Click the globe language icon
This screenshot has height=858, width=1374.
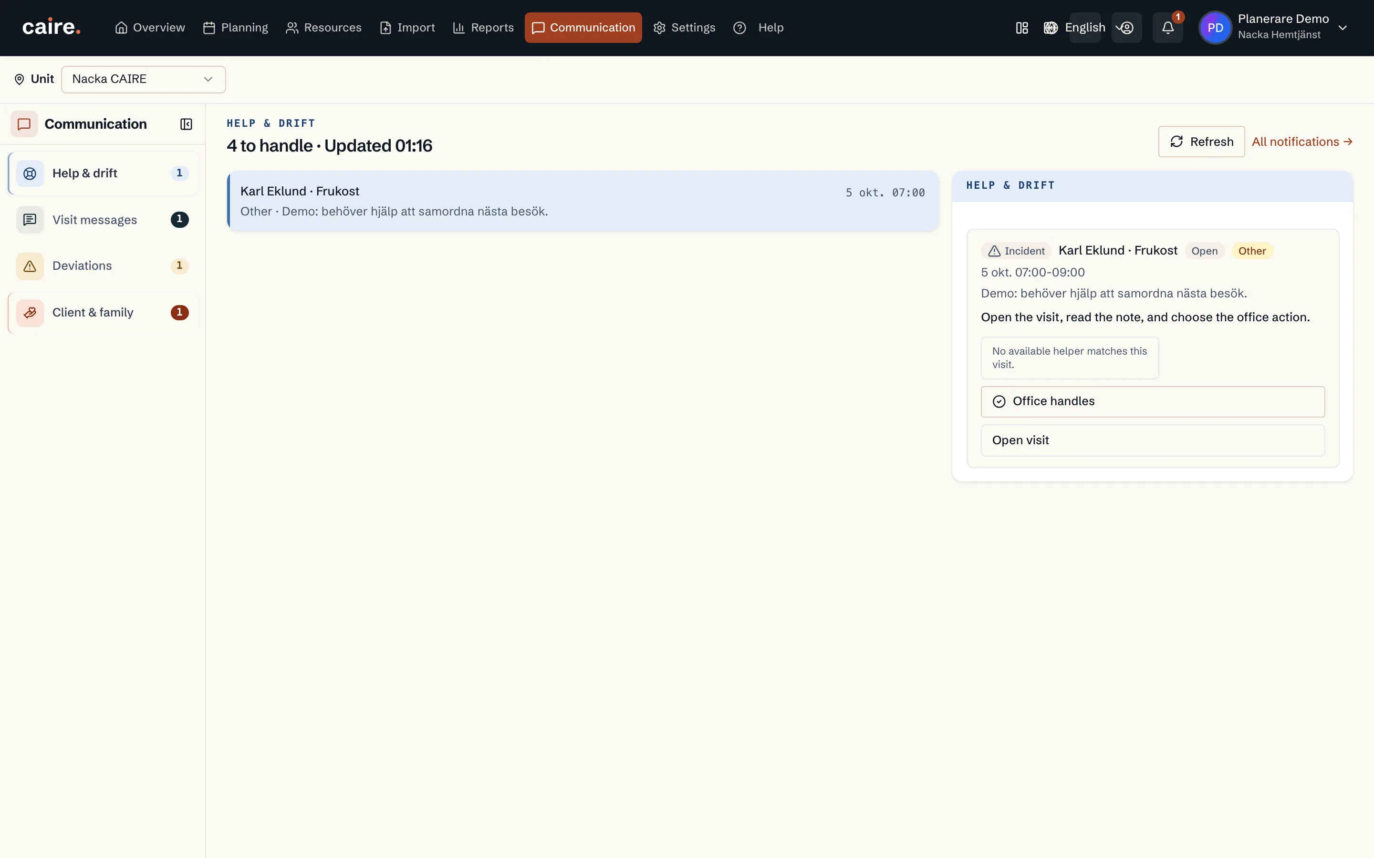coord(1051,28)
